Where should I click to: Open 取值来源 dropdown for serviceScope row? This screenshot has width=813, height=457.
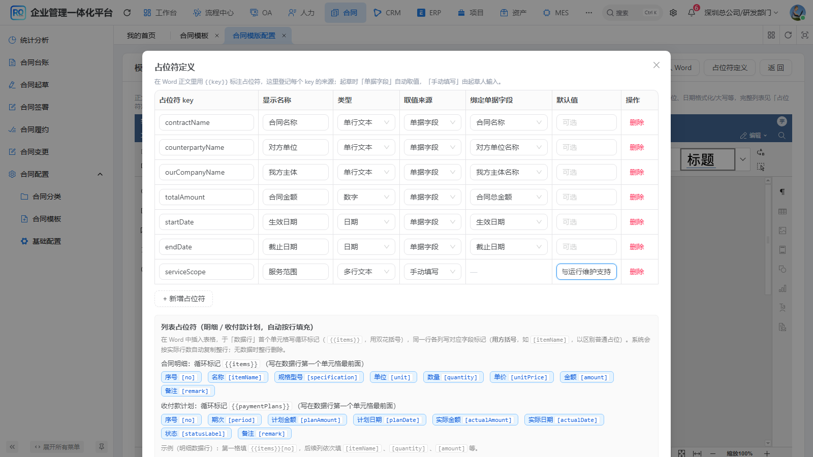click(x=432, y=272)
